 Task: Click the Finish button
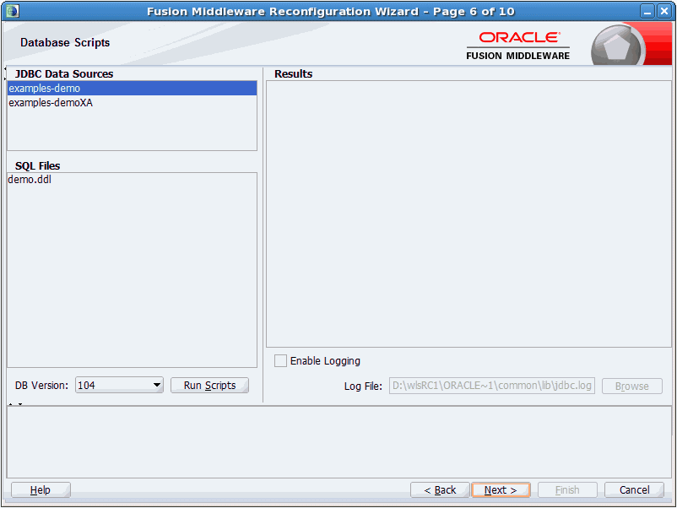pyautogui.click(x=567, y=490)
